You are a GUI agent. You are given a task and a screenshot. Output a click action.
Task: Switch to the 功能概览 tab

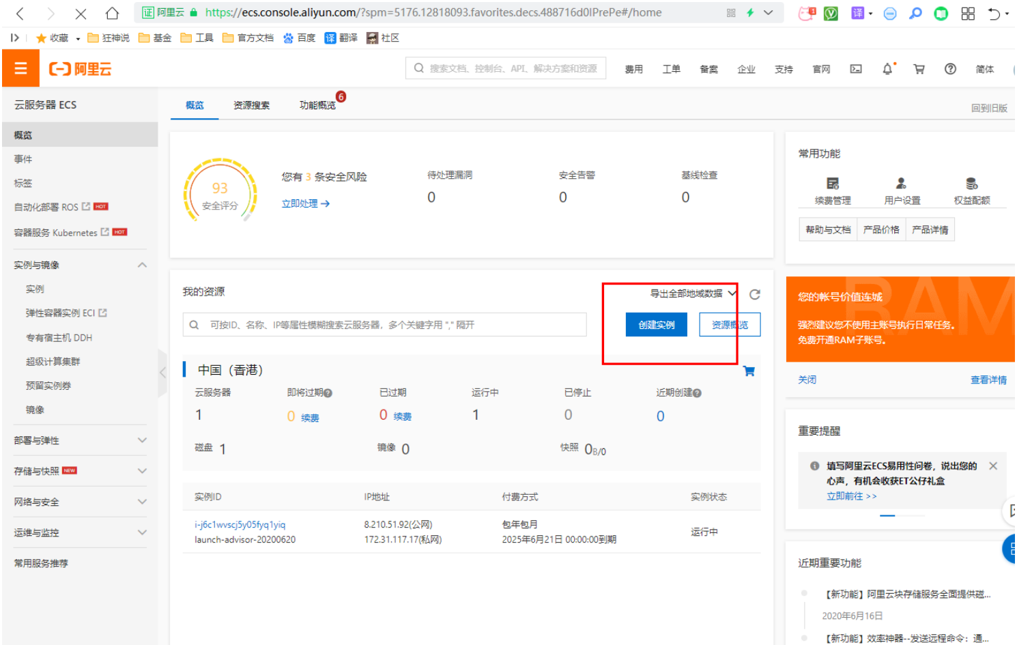(317, 105)
